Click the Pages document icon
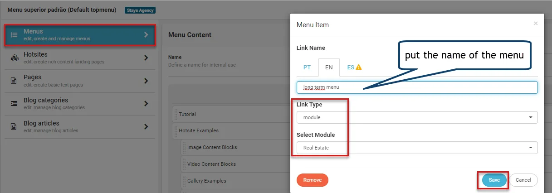Screen dimensions: 552x193 [x=14, y=81]
